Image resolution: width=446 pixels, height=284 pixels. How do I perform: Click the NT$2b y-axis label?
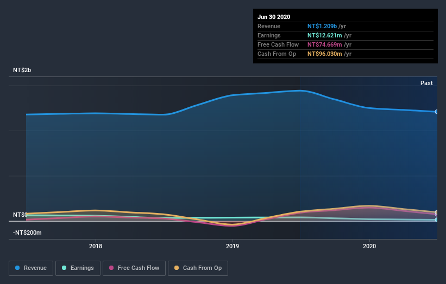point(22,70)
